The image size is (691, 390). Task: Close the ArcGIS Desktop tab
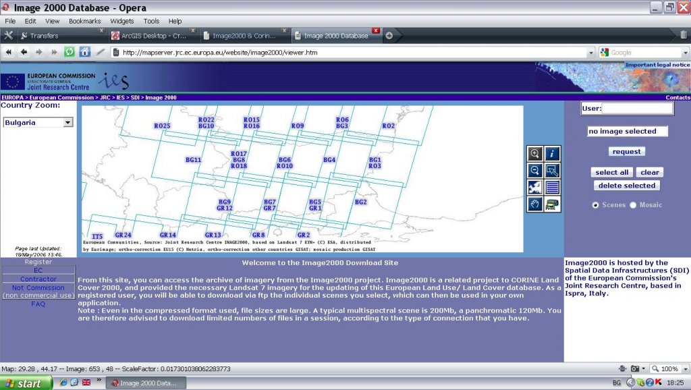click(192, 30)
